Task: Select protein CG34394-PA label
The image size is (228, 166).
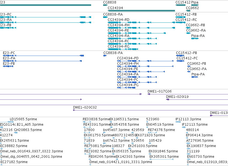Action: pyautogui.click(x=128, y=74)
